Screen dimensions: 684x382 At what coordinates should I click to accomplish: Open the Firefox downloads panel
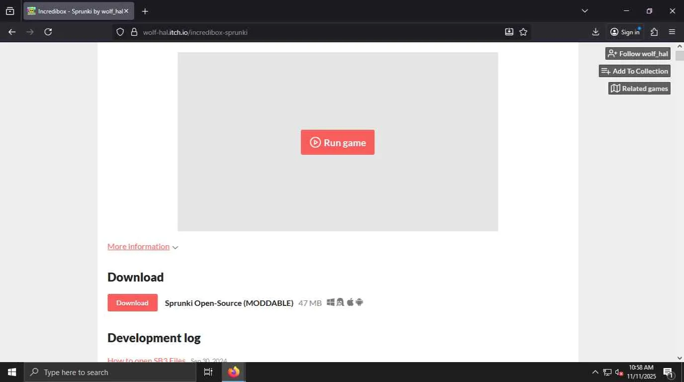(x=596, y=32)
